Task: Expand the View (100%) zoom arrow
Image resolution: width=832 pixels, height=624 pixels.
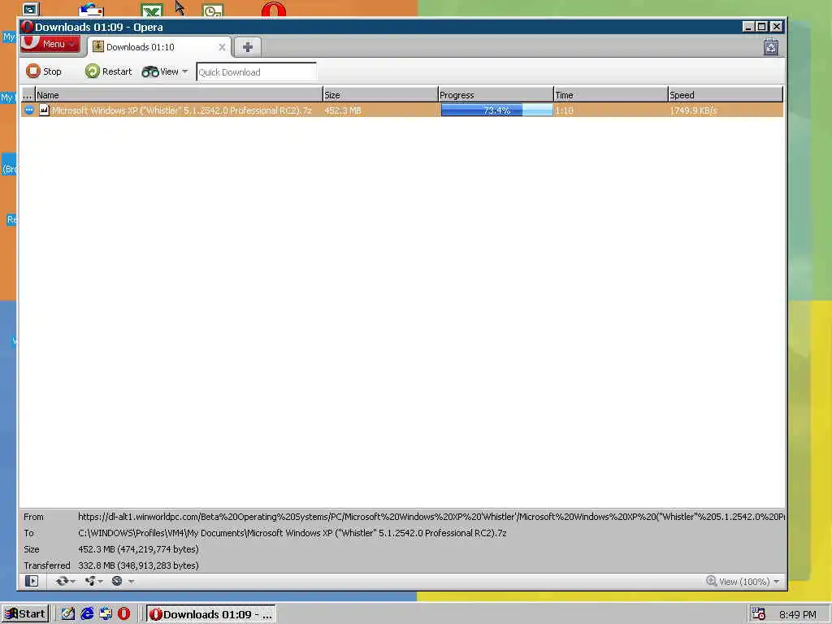Action: click(777, 582)
